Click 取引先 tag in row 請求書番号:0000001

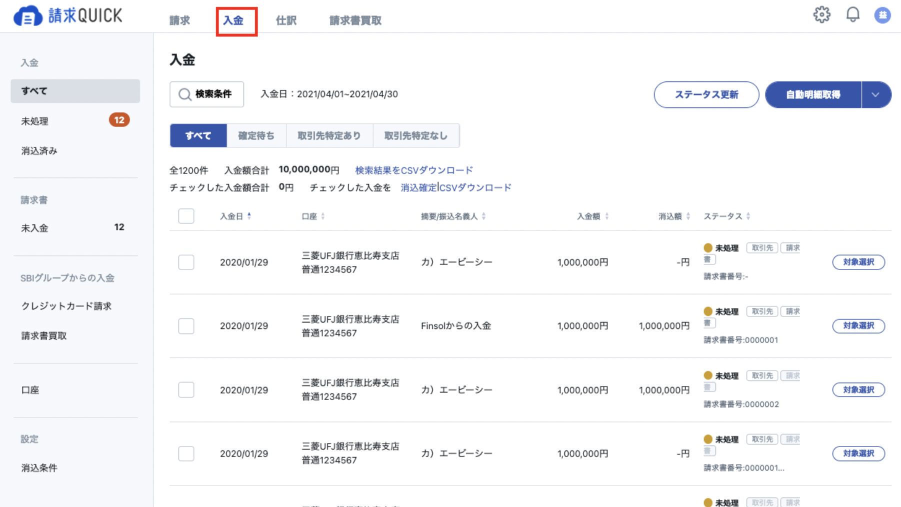762,311
